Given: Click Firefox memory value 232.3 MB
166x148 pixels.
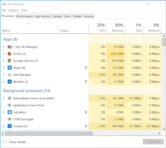Looking at the screenshot, I should [117, 54].
